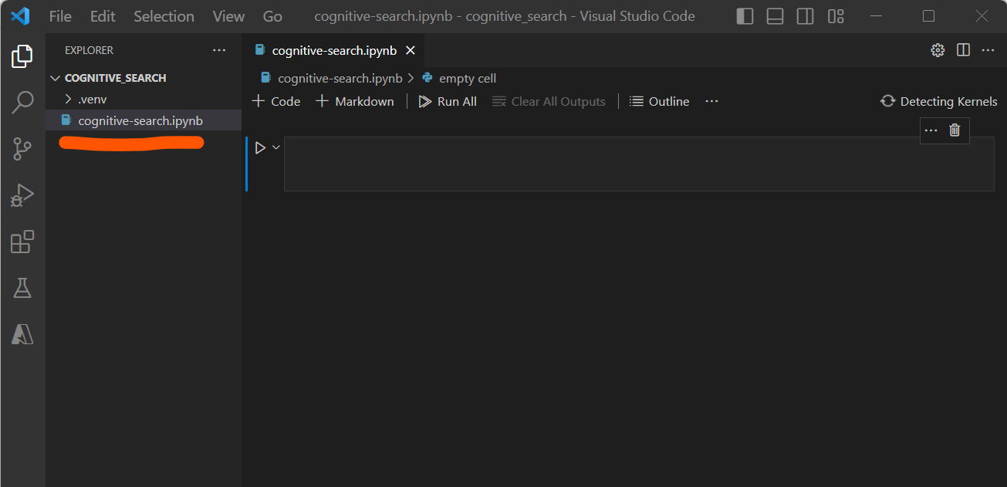The image size is (1007, 487).
Task: Open the Customize Layout icon
Action: 836,16
